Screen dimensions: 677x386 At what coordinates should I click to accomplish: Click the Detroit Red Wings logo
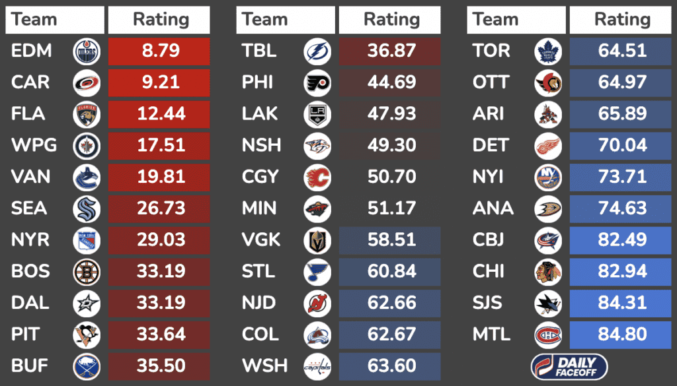click(x=548, y=145)
